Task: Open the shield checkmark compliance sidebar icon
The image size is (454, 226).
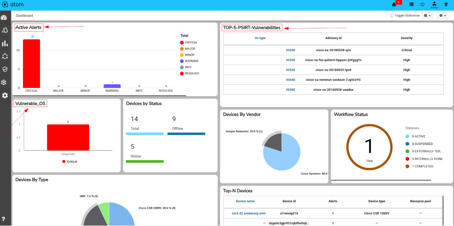Action: click(4, 69)
